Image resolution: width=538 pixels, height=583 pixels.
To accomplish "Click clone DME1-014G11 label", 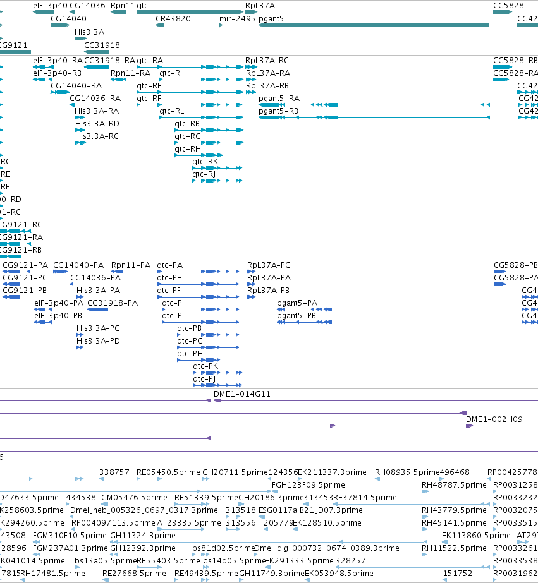I will 242,394.
